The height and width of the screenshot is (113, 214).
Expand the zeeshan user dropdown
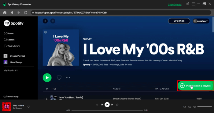point(201,21)
